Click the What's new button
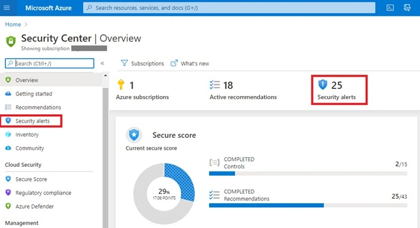 point(190,63)
